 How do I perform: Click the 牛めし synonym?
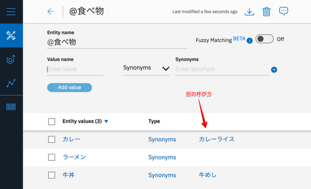[207, 175]
